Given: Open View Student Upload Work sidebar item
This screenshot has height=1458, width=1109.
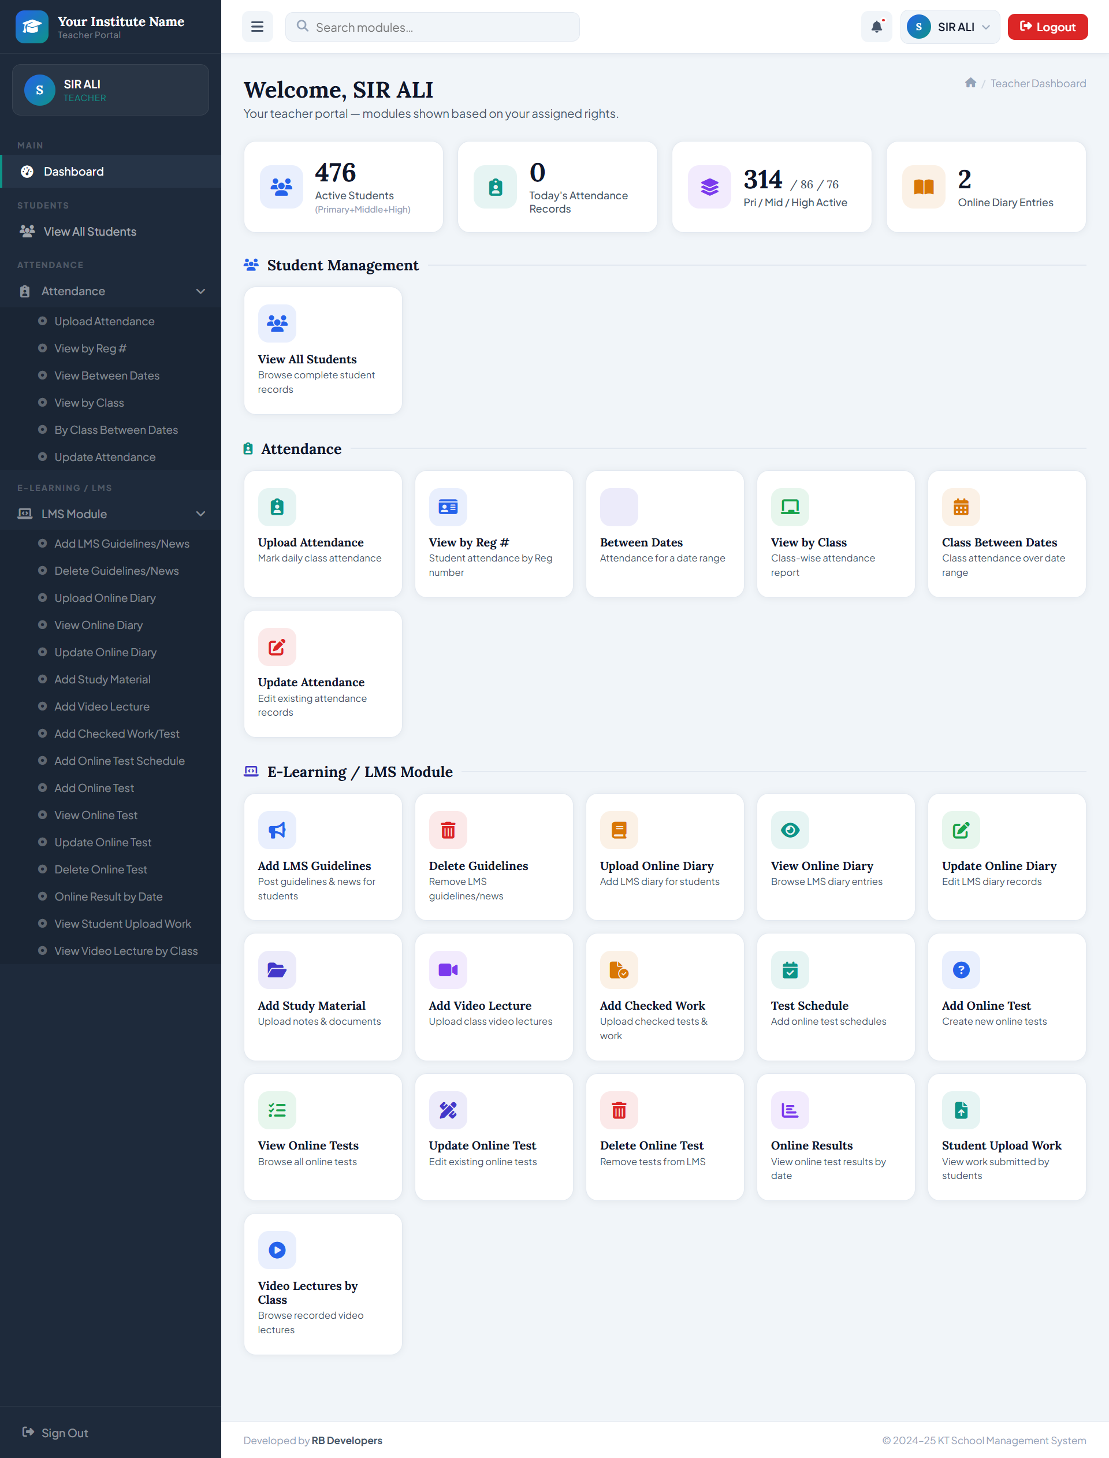Looking at the screenshot, I should click(111, 924).
